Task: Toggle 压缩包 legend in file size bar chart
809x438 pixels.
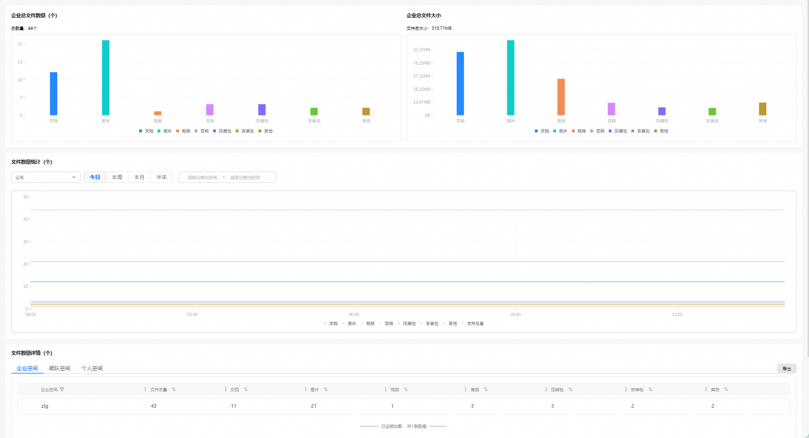Action: 618,131
